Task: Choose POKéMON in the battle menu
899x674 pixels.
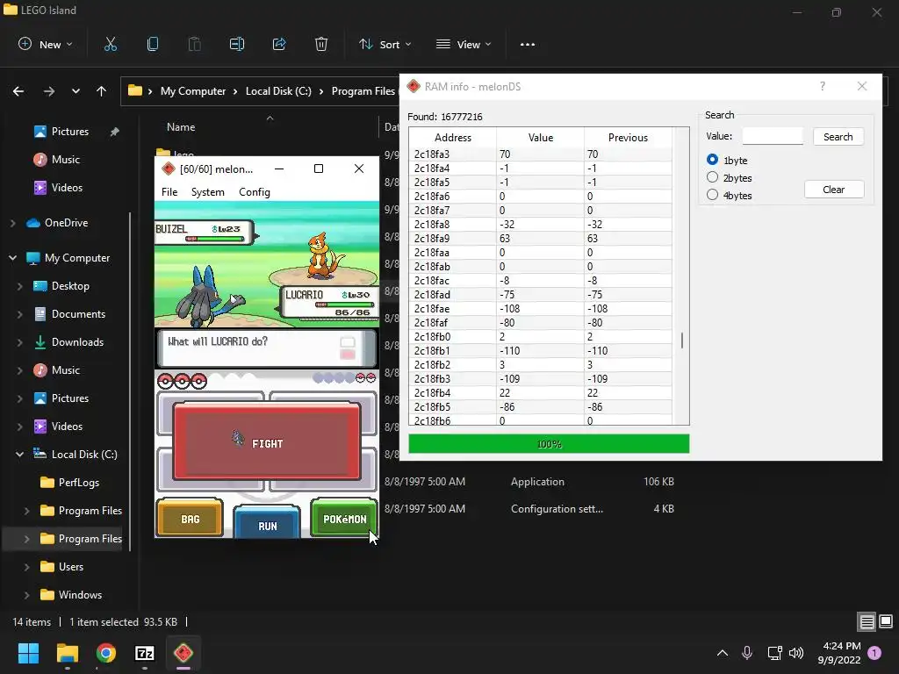Action: (344, 518)
